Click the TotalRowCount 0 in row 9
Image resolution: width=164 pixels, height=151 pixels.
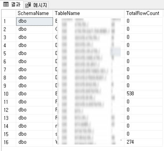pyautogui.click(x=143, y=86)
